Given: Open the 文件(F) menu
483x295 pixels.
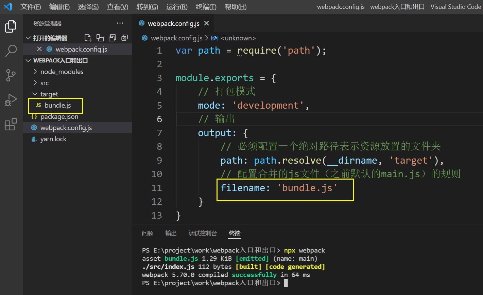Looking at the screenshot, I should (x=31, y=7).
